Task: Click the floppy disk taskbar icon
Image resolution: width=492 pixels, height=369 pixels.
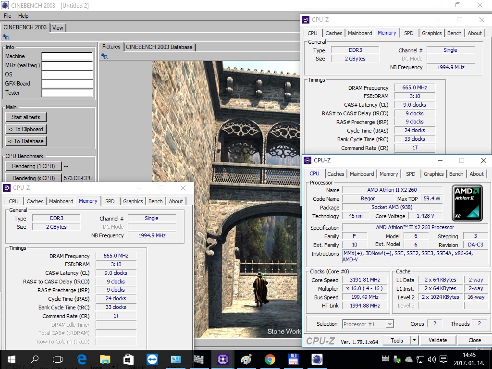Action: tap(293, 359)
